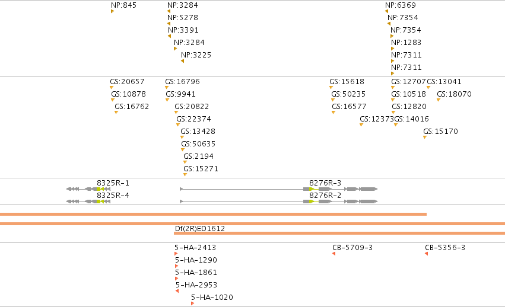Click the GS:18070 label
This screenshot has height=307, width=505.
pos(454,94)
